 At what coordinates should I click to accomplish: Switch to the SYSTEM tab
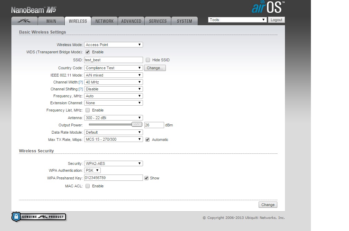point(185,21)
